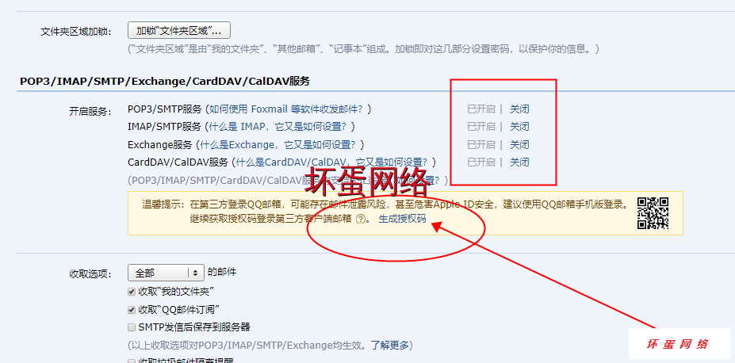This screenshot has height=363, width=735.
Task: Click the 已开启 status of POP3/SMTP服务
Action: 480,109
